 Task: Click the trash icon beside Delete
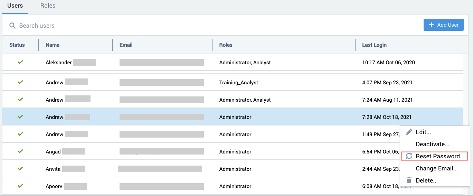pyautogui.click(x=409, y=180)
